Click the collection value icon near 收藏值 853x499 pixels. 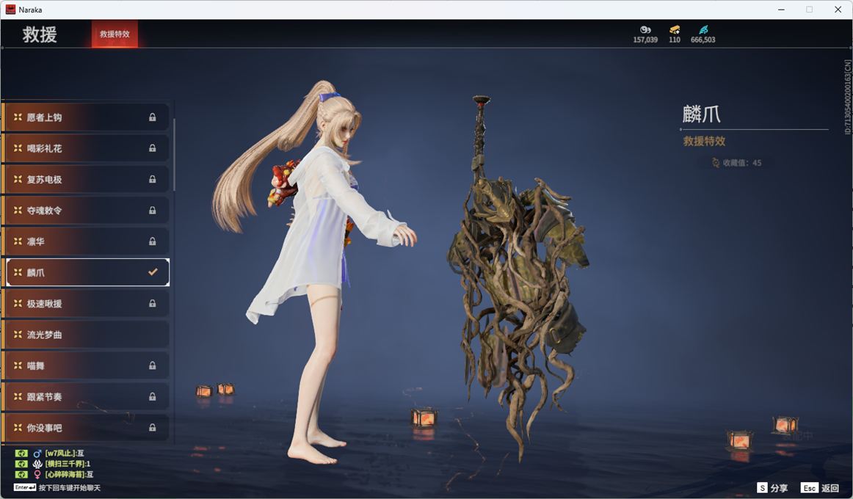[x=716, y=163]
